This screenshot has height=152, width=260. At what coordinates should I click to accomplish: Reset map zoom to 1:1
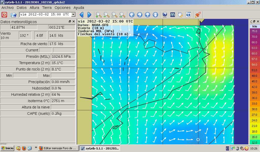122,15
